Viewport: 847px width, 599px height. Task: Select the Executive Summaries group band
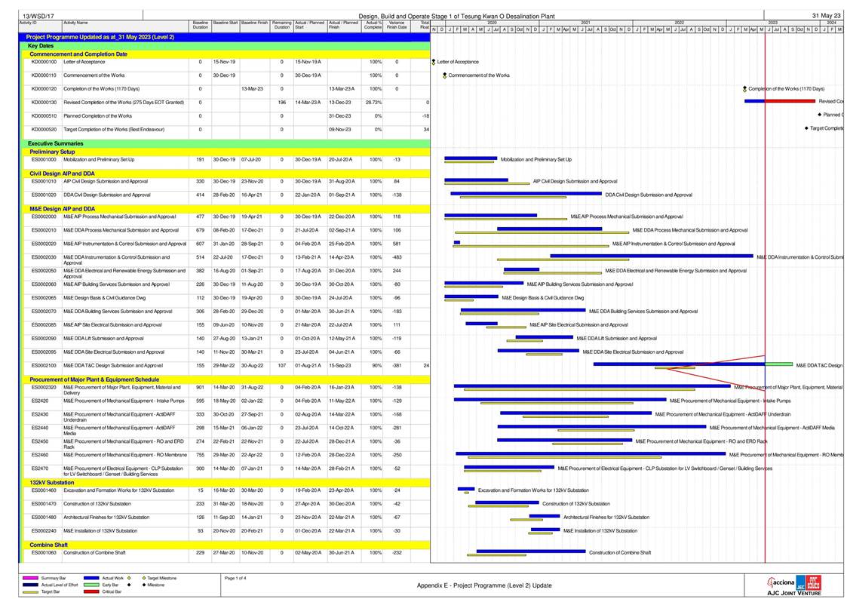click(x=226, y=143)
